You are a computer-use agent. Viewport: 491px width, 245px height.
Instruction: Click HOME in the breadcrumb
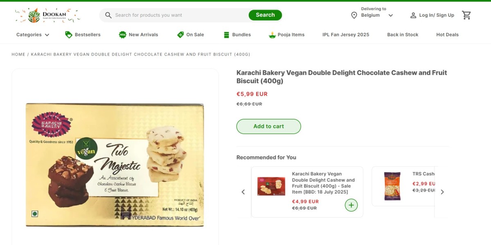click(x=18, y=54)
